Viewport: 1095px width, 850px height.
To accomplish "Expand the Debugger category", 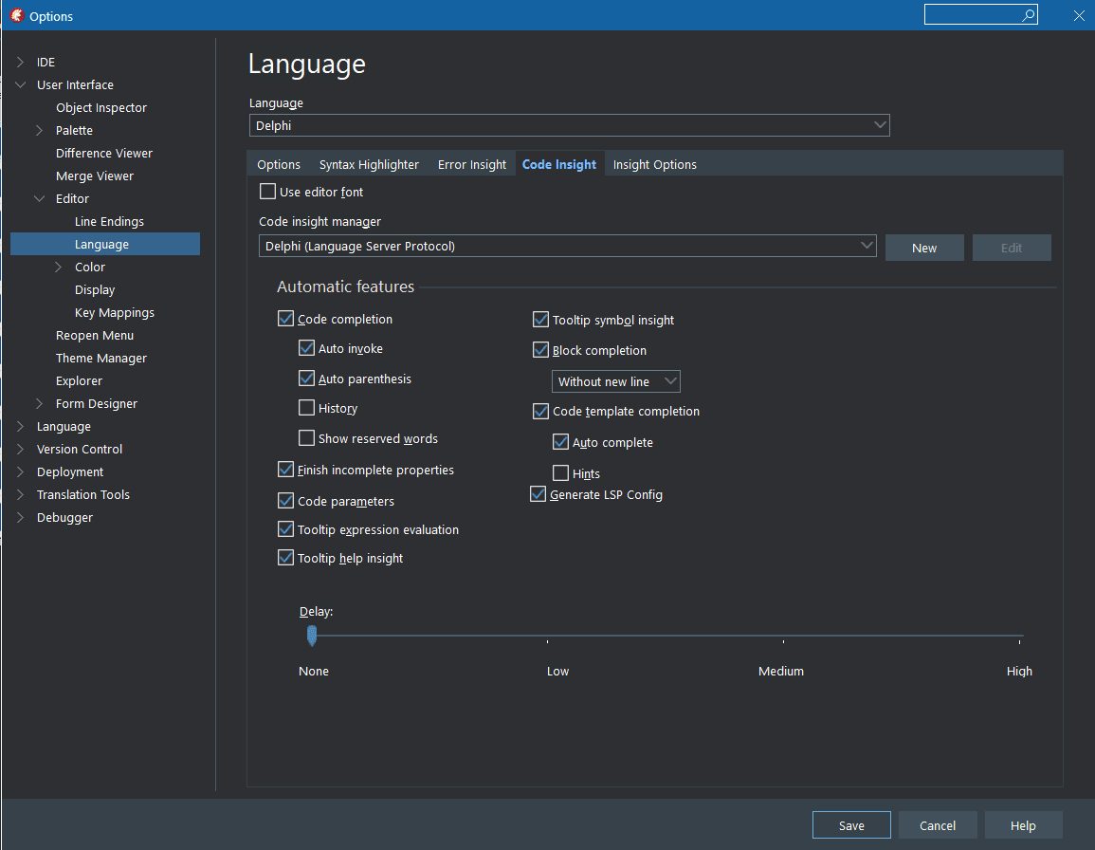I will pyautogui.click(x=21, y=517).
